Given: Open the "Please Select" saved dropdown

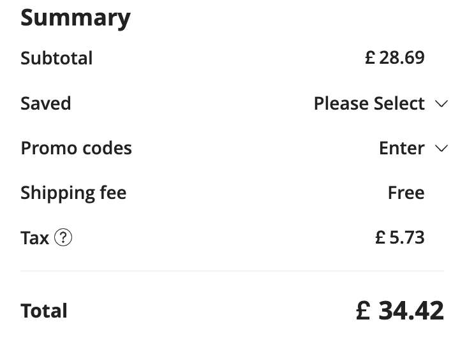Looking at the screenshot, I should point(369,104).
